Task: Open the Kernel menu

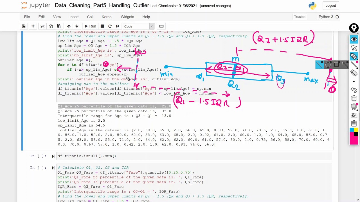Action: tap(107, 17)
